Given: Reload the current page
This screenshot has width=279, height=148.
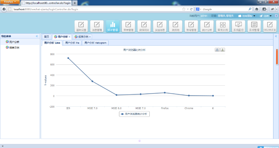Looking at the screenshot, I should pos(192,9).
